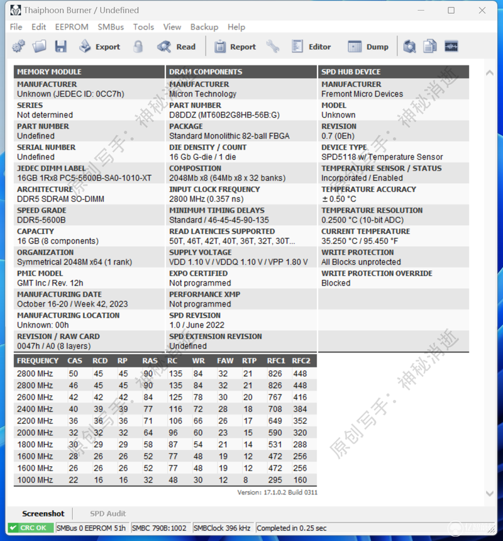This screenshot has height=541, width=503.
Task: Click DDR5 SDRAM SO-DIMM architecture value
Action: pos(61,199)
